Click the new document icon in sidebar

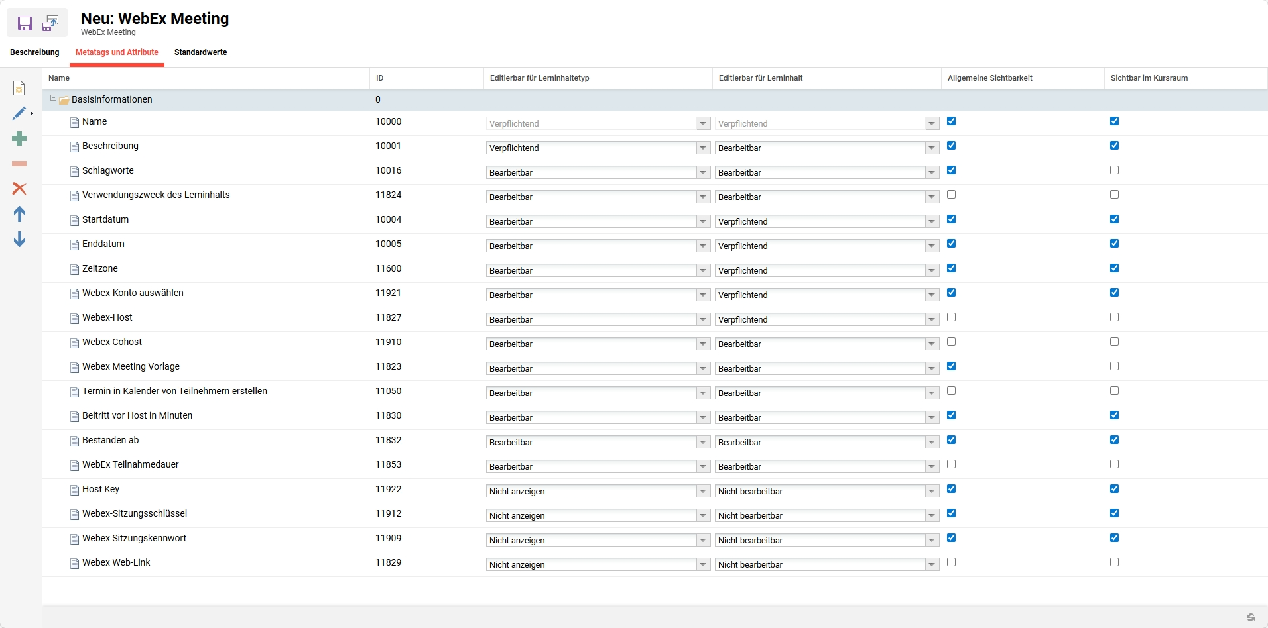tap(19, 88)
